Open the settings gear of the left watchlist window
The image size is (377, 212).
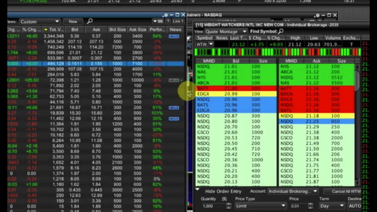pyautogui.click(x=166, y=15)
